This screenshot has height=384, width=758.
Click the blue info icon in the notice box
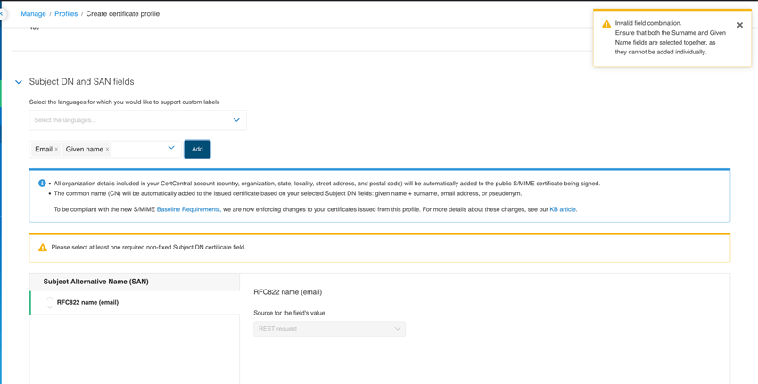coord(42,184)
